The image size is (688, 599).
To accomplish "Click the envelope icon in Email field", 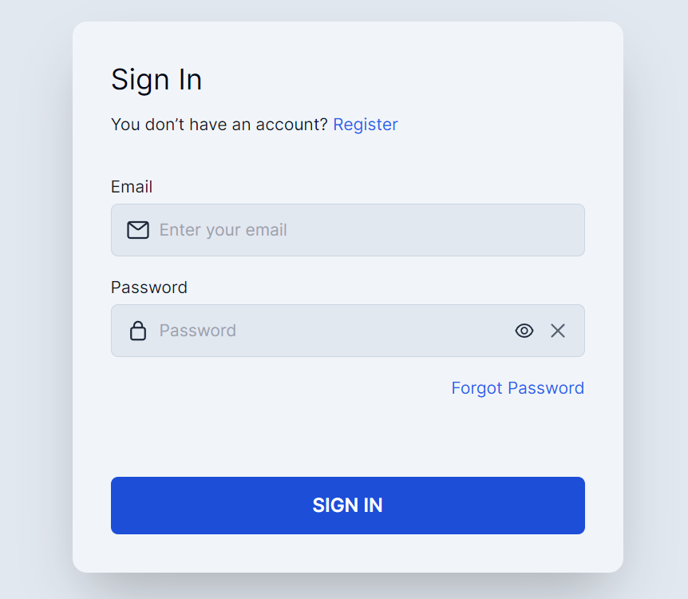I will pyautogui.click(x=138, y=230).
